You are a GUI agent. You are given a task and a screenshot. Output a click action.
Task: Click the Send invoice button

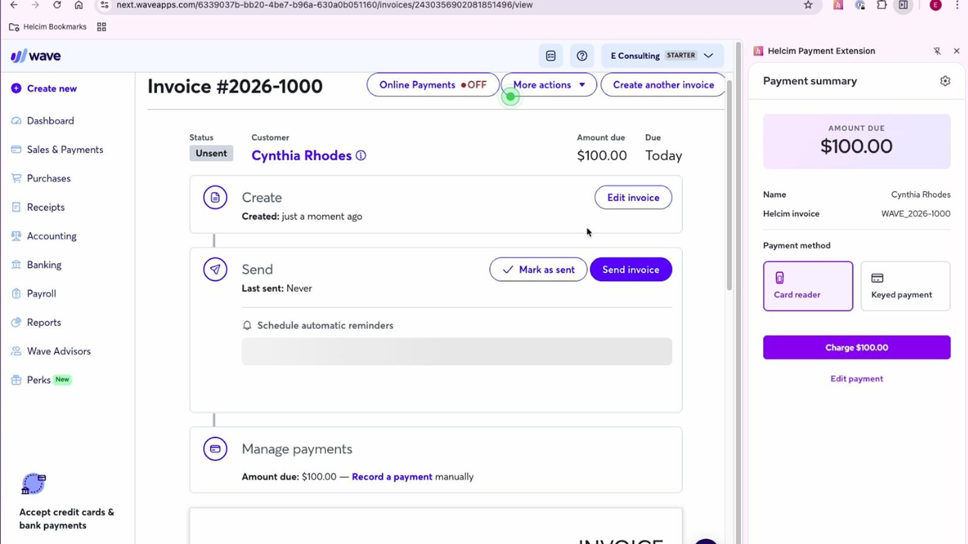(x=630, y=270)
